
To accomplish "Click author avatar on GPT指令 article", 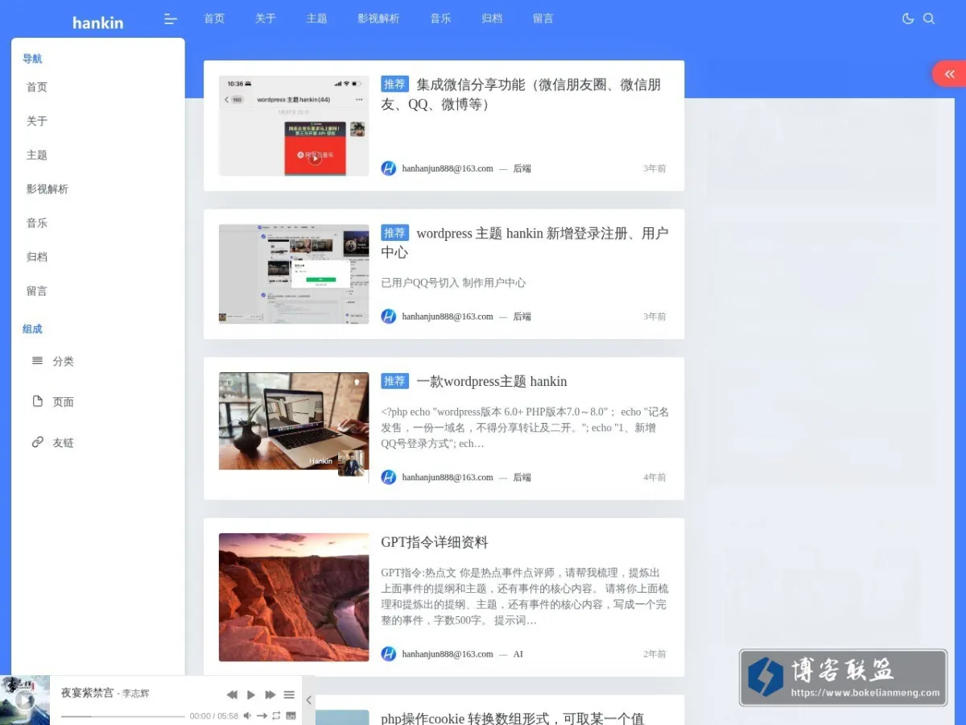I will [389, 654].
